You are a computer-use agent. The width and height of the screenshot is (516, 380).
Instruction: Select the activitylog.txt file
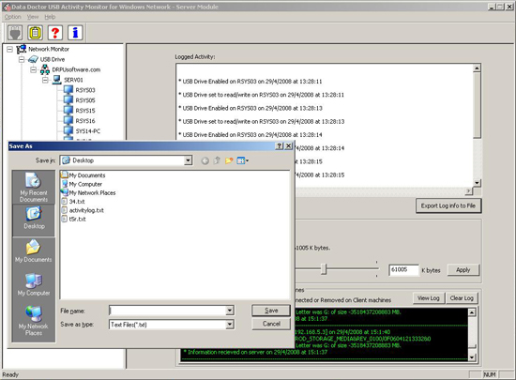coord(83,210)
